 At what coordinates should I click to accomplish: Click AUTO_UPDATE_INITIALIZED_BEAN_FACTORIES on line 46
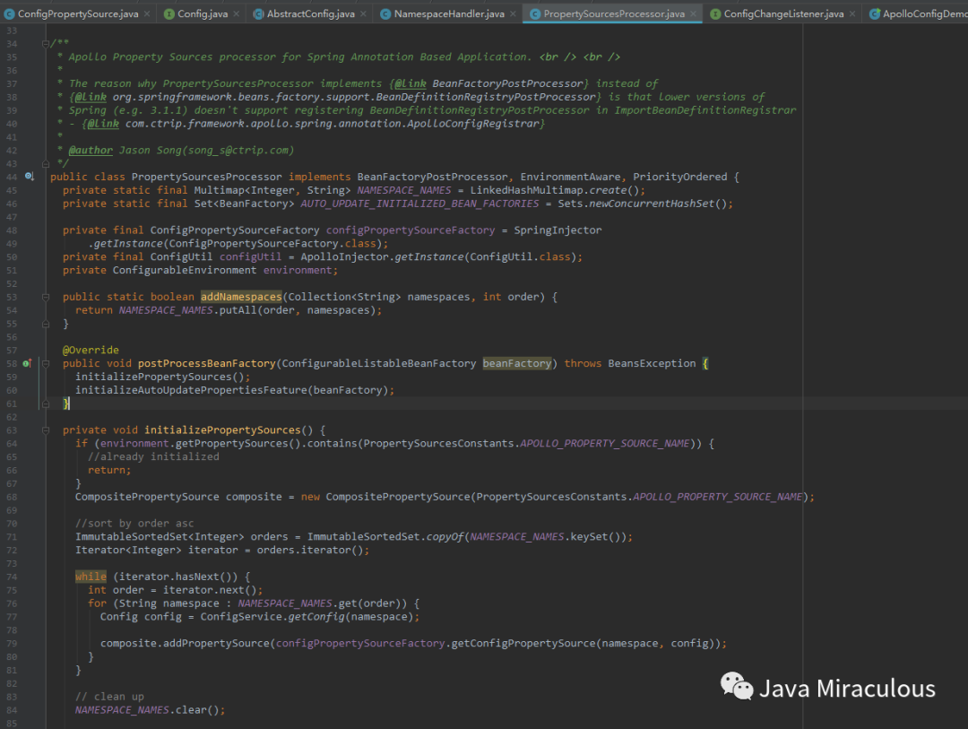[x=419, y=204]
